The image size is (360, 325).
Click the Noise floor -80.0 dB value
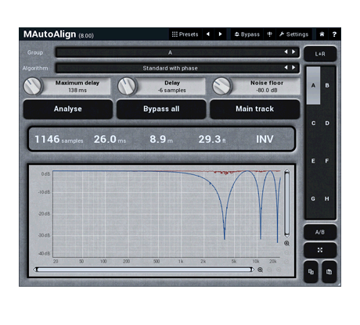click(x=267, y=91)
